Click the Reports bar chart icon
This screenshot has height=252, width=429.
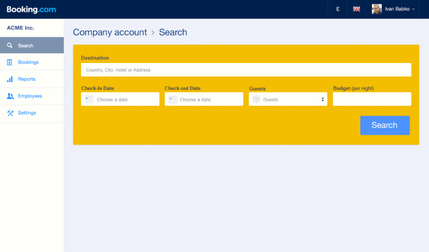coord(10,79)
